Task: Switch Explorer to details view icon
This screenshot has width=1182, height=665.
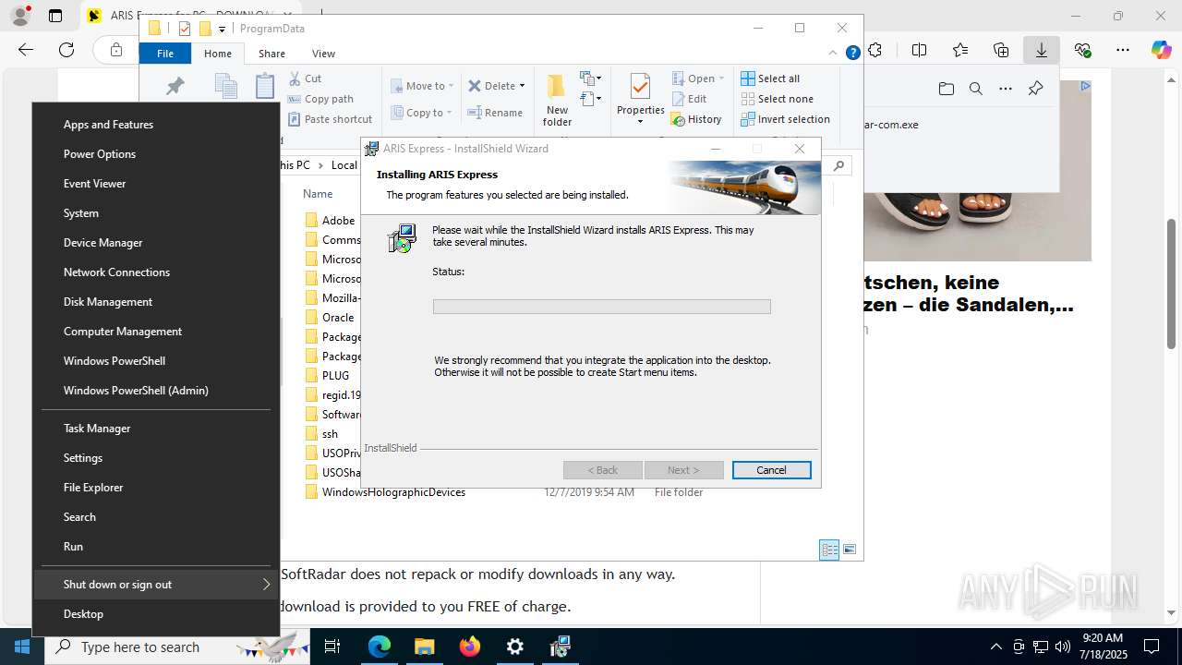Action: click(829, 550)
